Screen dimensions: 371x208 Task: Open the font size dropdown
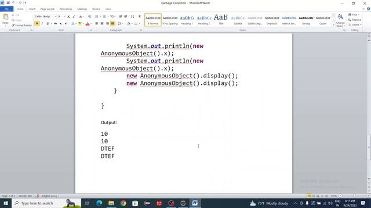click(x=64, y=17)
